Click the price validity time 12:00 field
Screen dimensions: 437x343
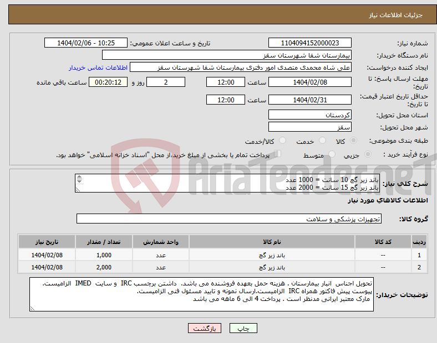point(226,100)
